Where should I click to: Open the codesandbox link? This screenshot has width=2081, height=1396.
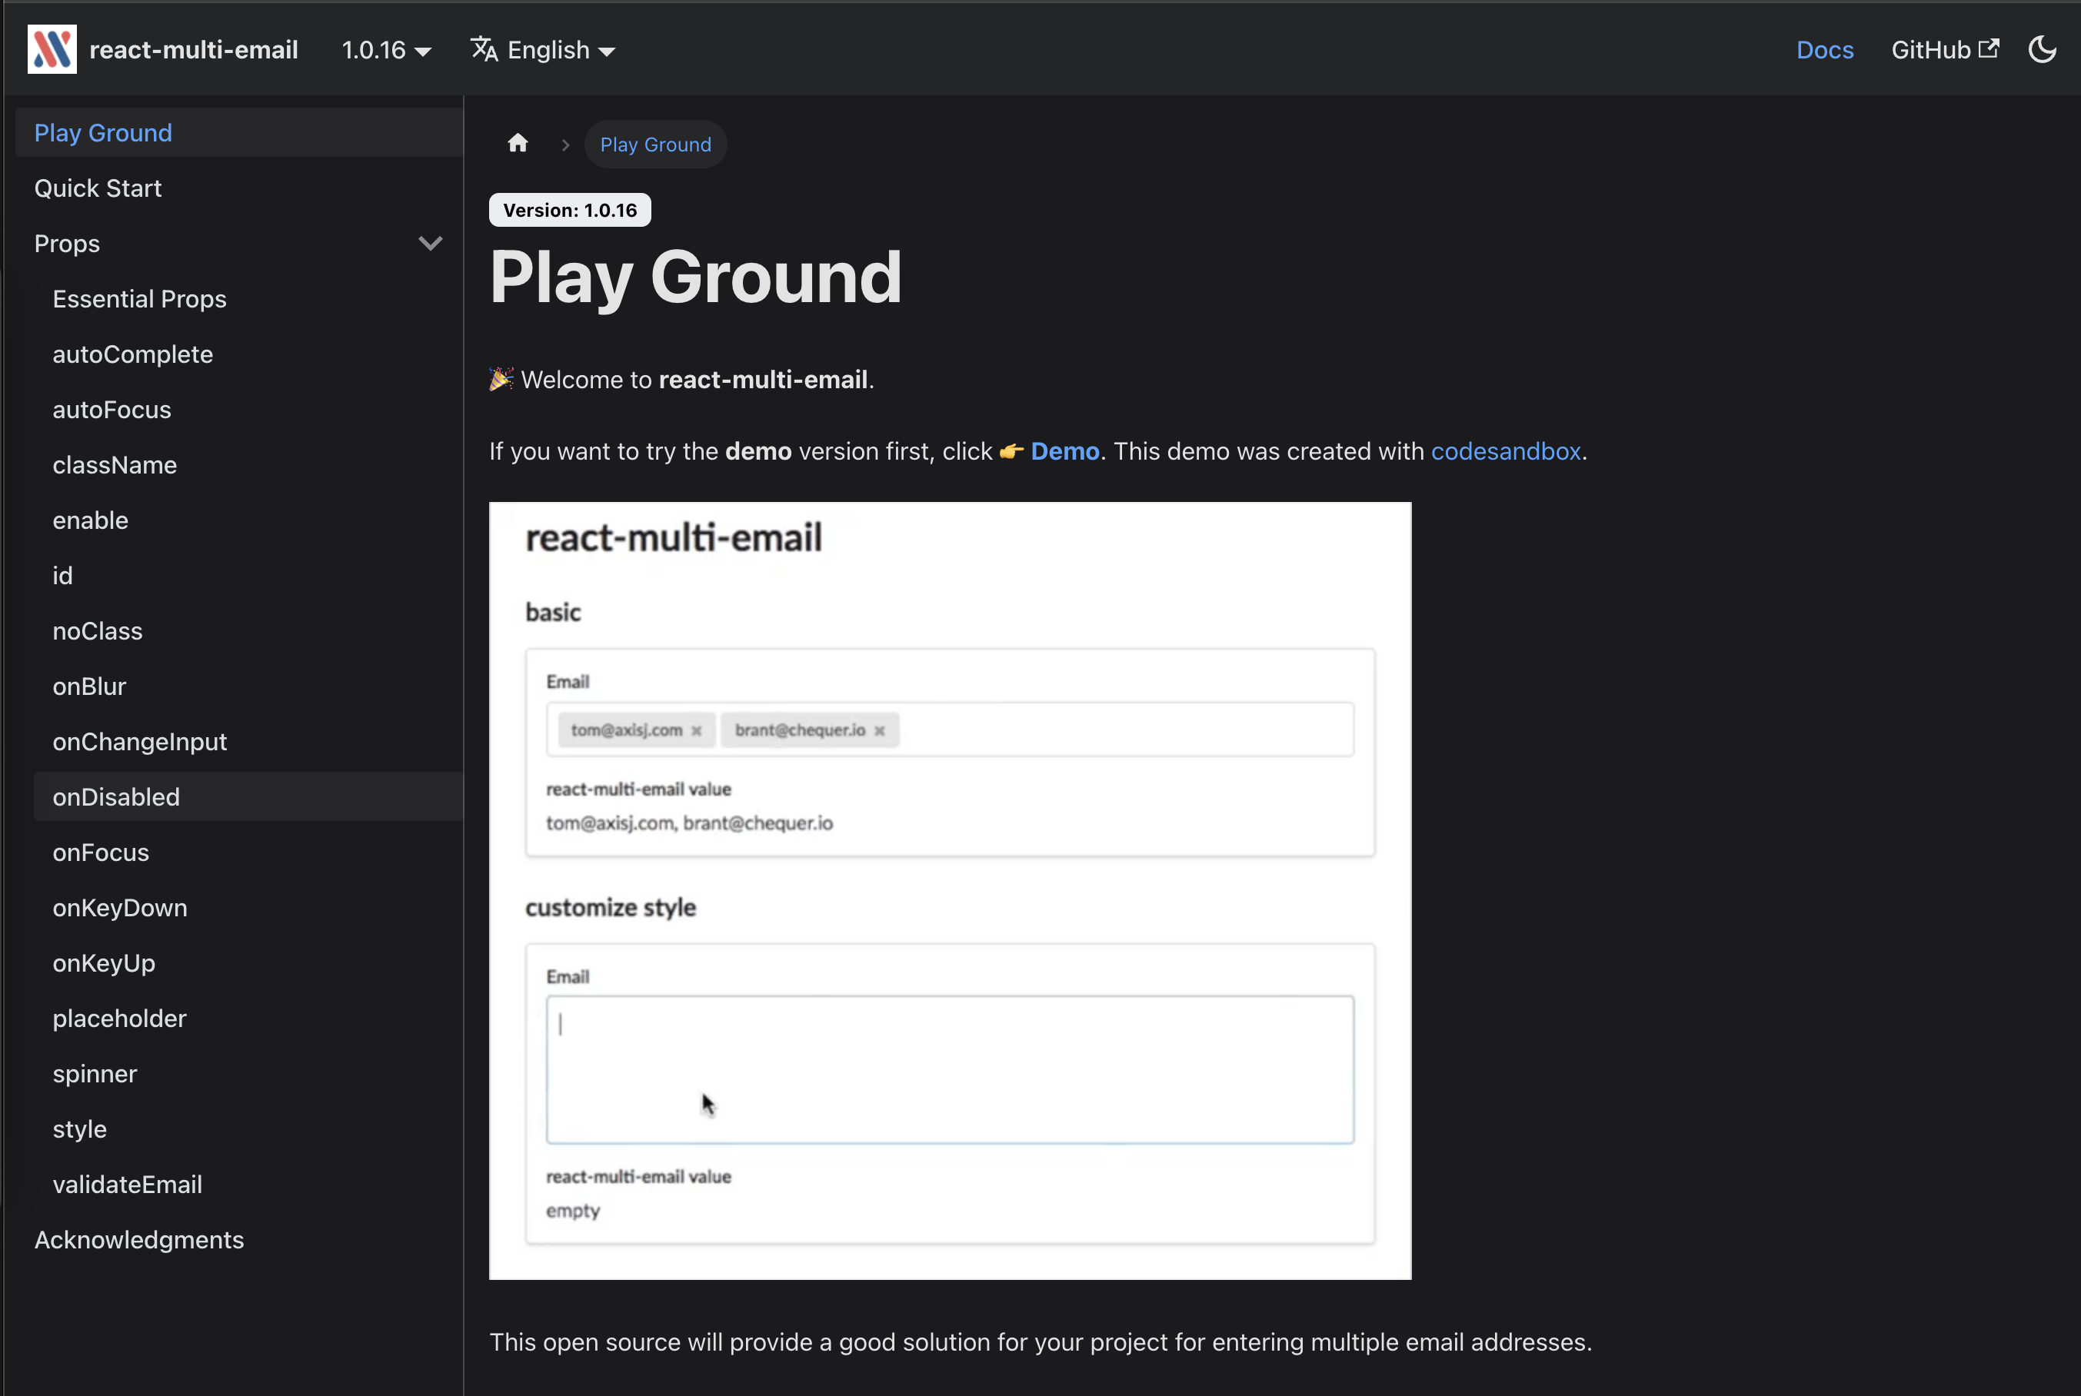point(1505,451)
